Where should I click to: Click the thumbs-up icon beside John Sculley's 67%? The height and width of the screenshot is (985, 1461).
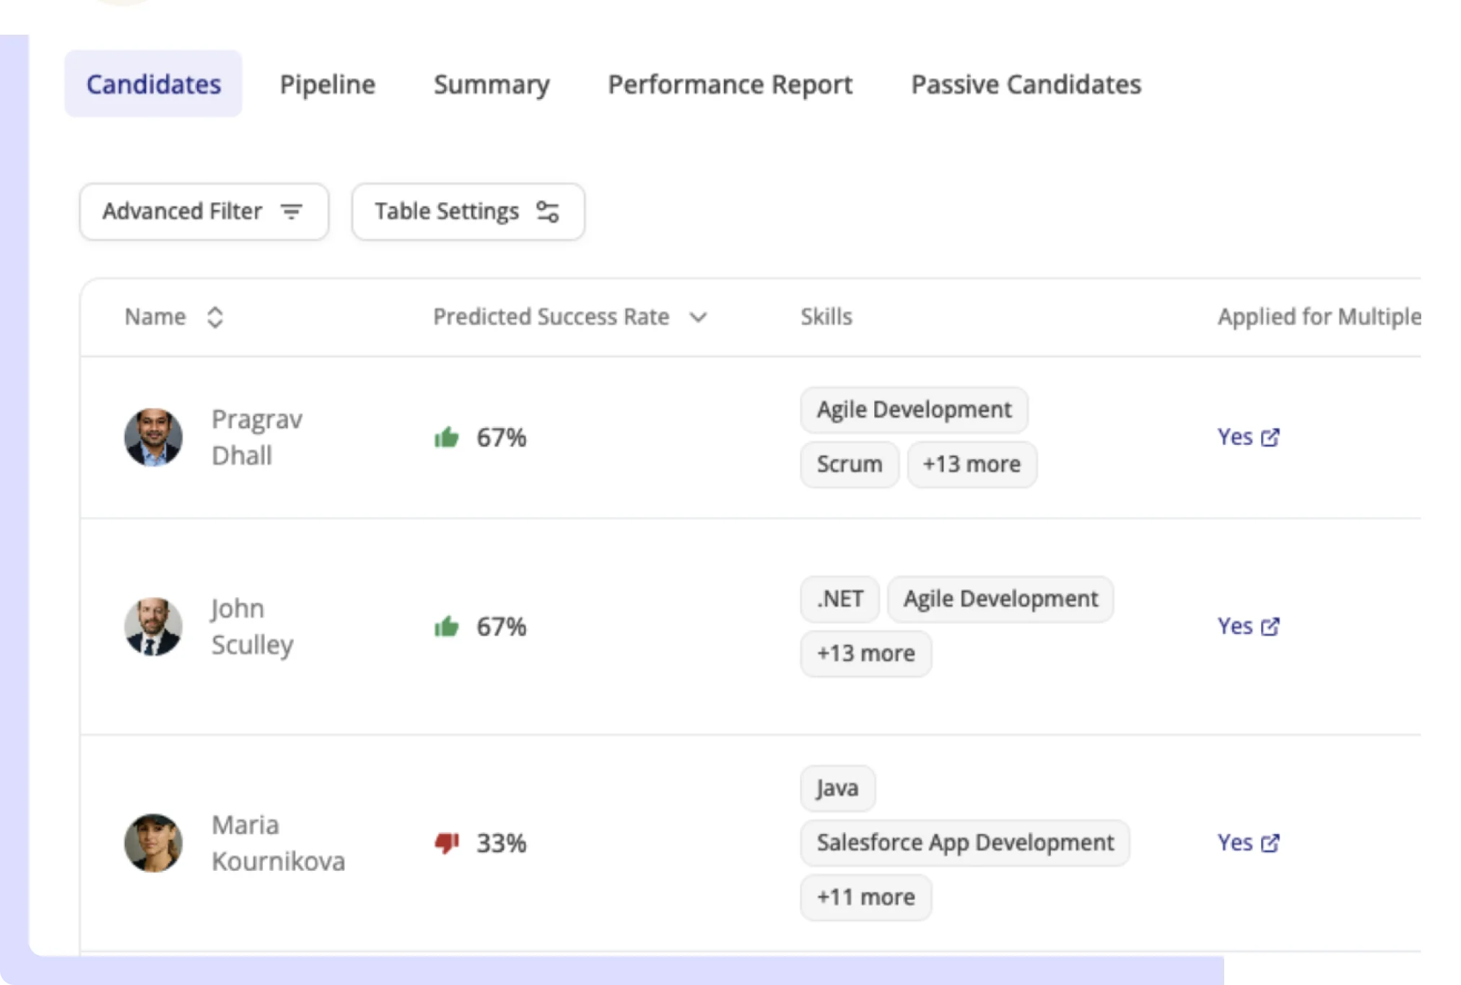point(447,627)
